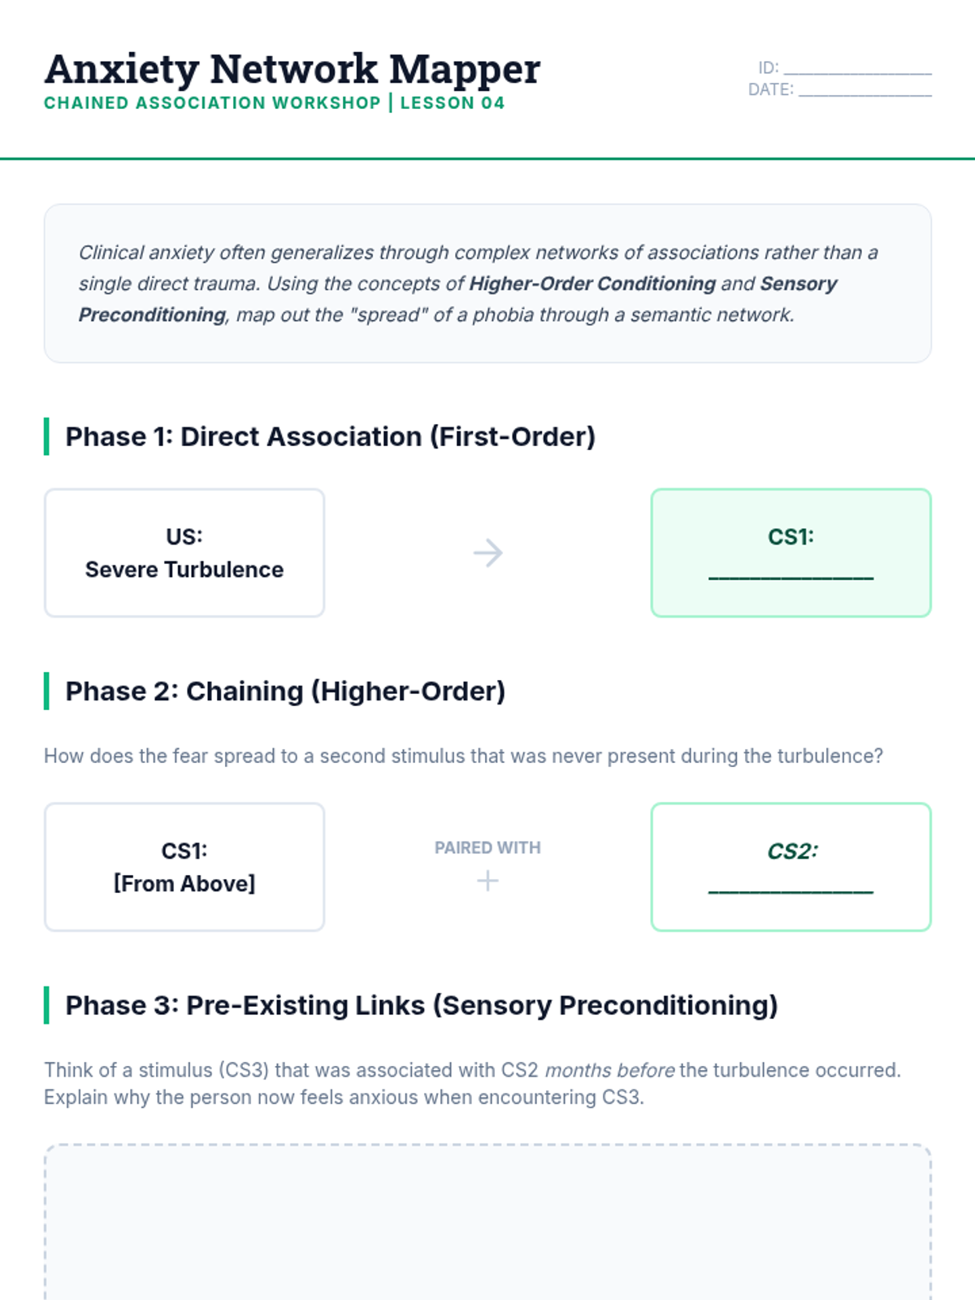
Task: Click the ID blank line field
Action: point(857,69)
